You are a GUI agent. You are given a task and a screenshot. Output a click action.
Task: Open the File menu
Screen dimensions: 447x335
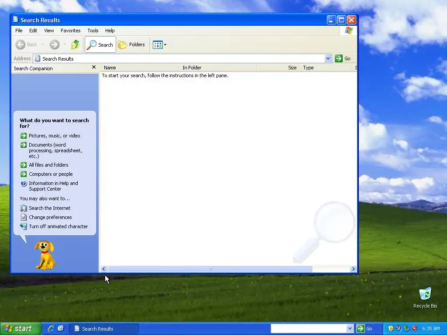click(x=19, y=31)
